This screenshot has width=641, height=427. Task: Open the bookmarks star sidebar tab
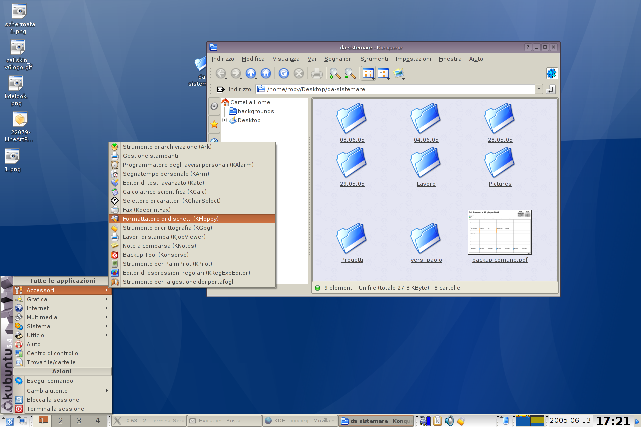(214, 124)
